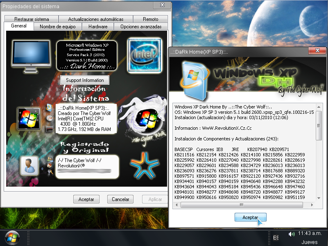
Task: Click the 11:43 a.m. taskbar clock
Action: click(x=310, y=233)
